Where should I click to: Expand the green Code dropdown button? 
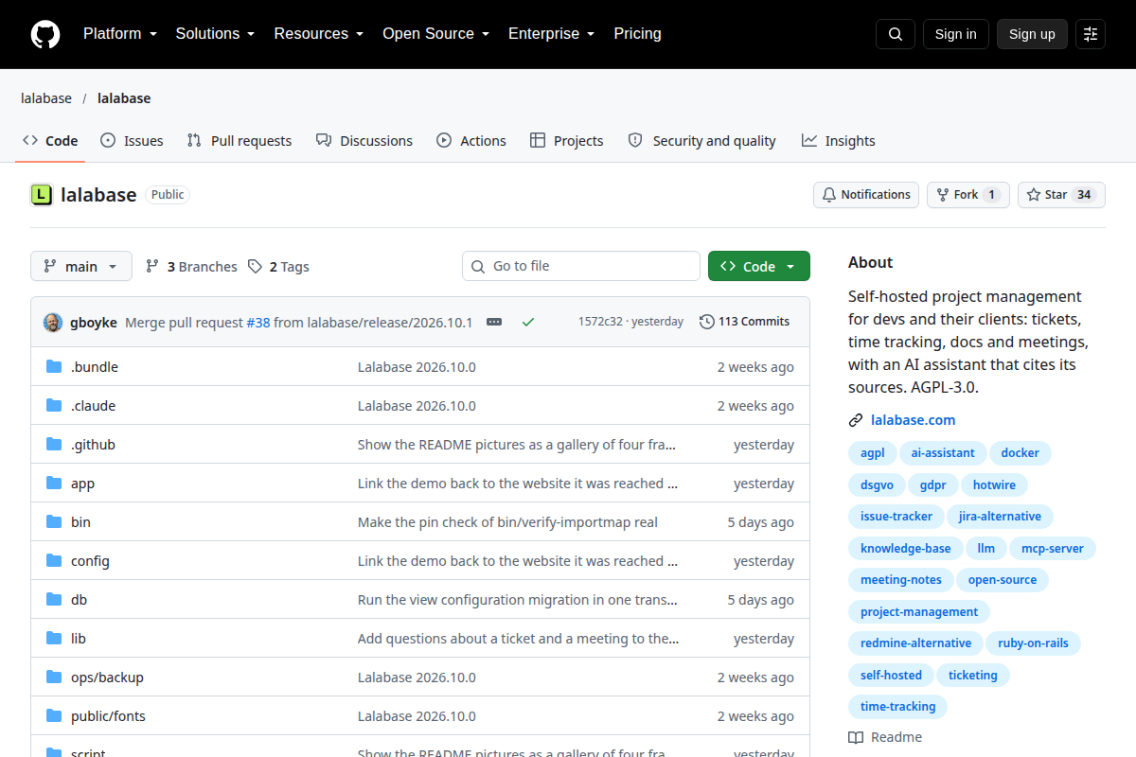(759, 267)
